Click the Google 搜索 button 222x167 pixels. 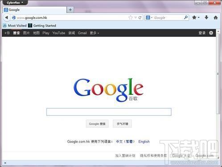(x=97, y=124)
